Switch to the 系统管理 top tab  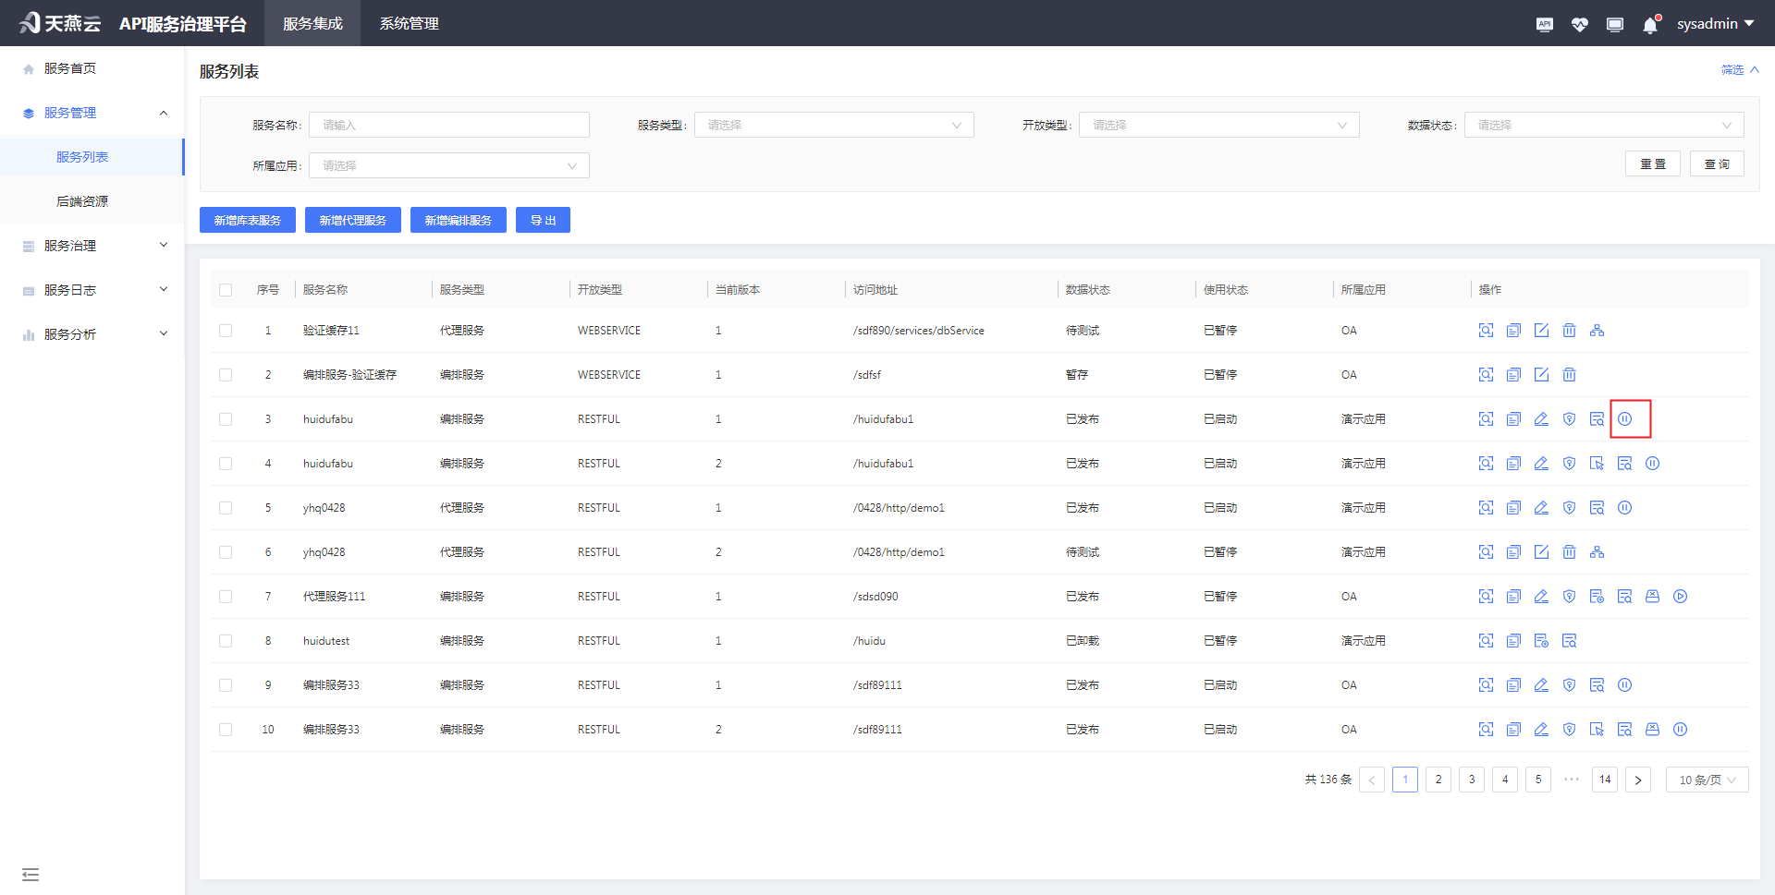(x=409, y=23)
